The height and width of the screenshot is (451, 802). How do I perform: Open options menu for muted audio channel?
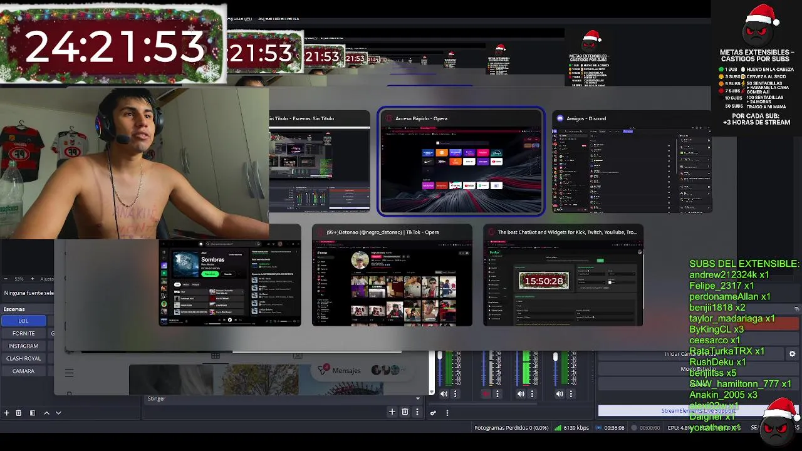coord(497,394)
